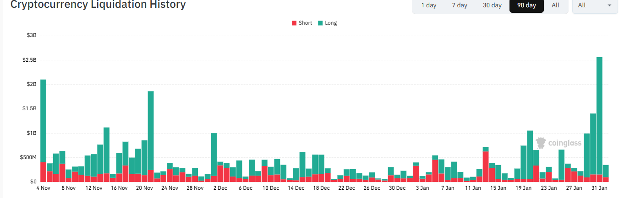624x198 pixels.
Task: Select the 4 Nov liquidation bar
Action: [43, 128]
